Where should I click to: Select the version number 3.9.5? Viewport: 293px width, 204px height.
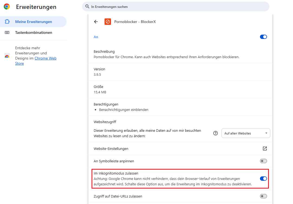tap(97, 74)
